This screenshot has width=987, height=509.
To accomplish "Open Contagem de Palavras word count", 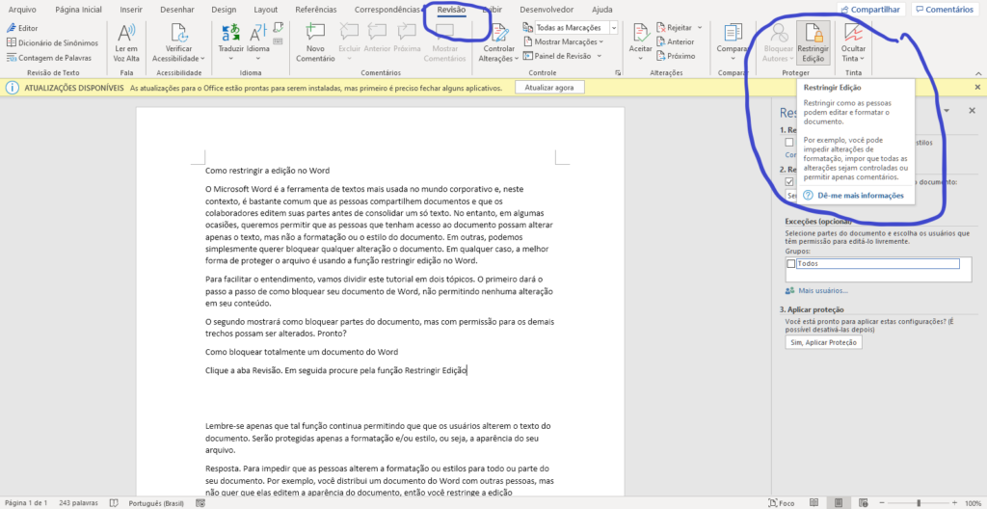I will pos(49,57).
